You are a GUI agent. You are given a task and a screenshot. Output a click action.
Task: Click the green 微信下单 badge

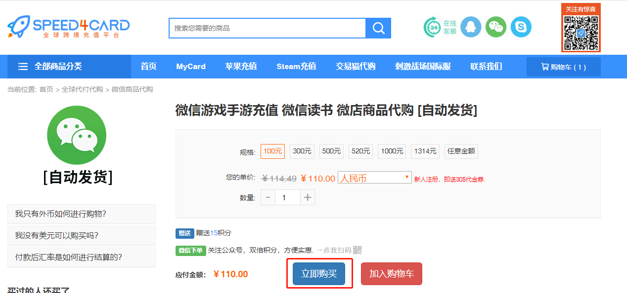pyautogui.click(x=190, y=250)
